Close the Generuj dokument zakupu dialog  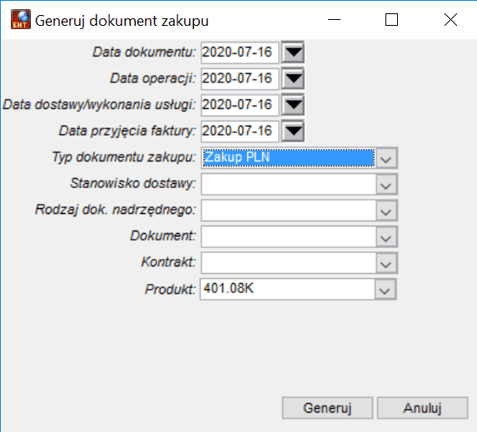click(x=450, y=20)
